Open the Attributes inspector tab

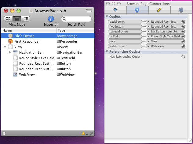115,10
